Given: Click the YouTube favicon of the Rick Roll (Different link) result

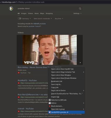Looking at the screenshot, I should (19, 97).
